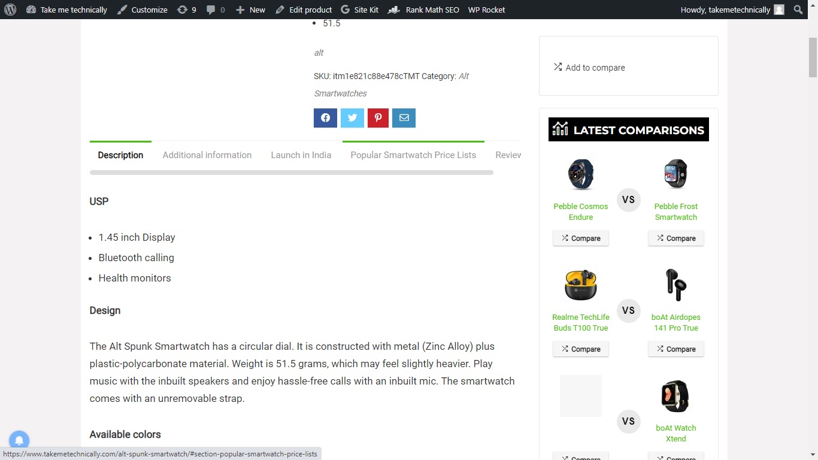Viewport: 818px width, 460px height.
Task: Click the 1.45 inch Display bullet
Action: pyautogui.click(x=137, y=237)
